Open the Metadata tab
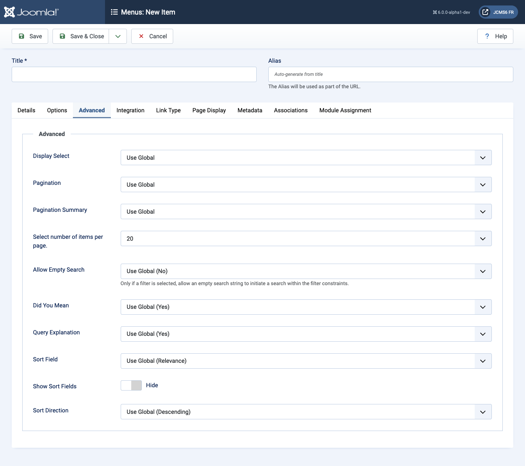 coord(250,110)
